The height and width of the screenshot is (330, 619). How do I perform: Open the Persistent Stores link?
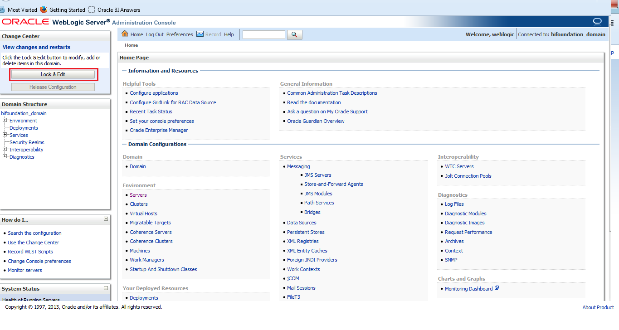pos(306,232)
